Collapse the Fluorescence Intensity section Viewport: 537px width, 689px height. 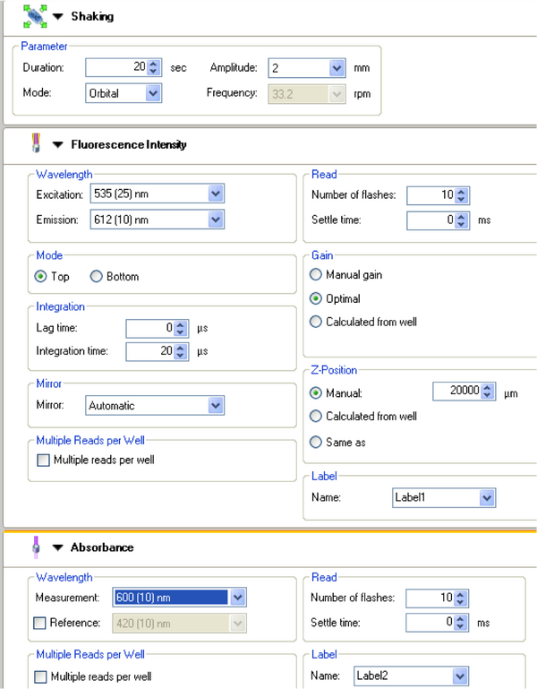[x=58, y=144]
